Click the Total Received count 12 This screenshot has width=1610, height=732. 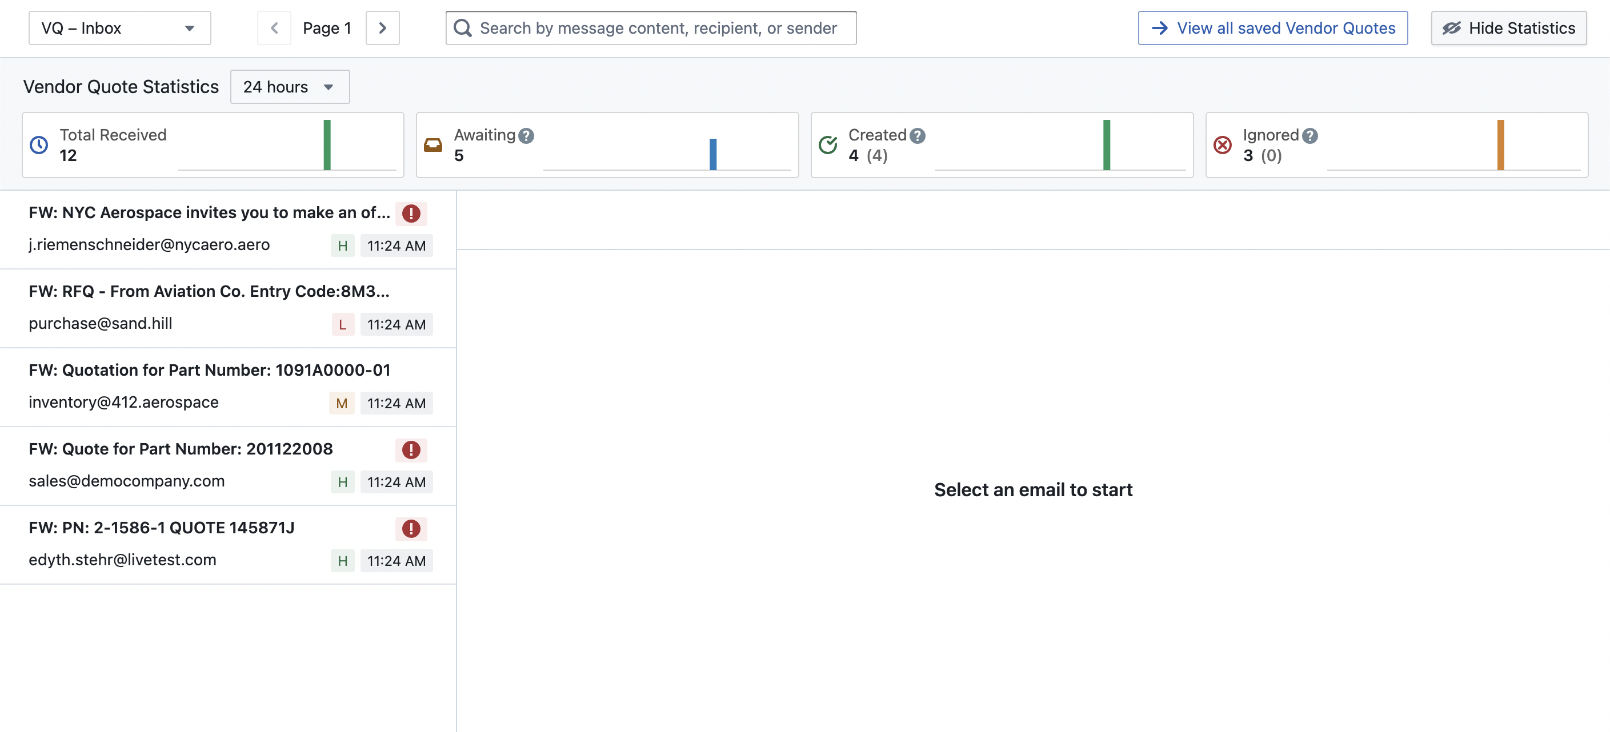pyautogui.click(x=68, y=155)
